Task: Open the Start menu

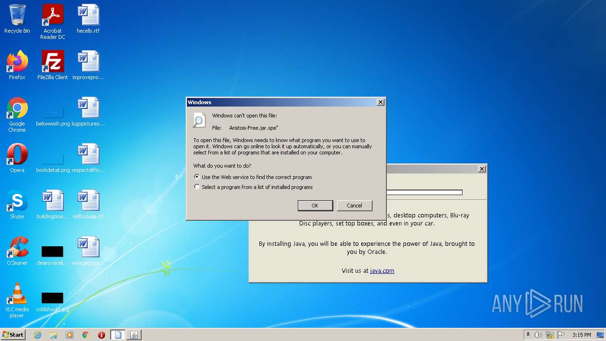Action: click(x=13, y=335)
